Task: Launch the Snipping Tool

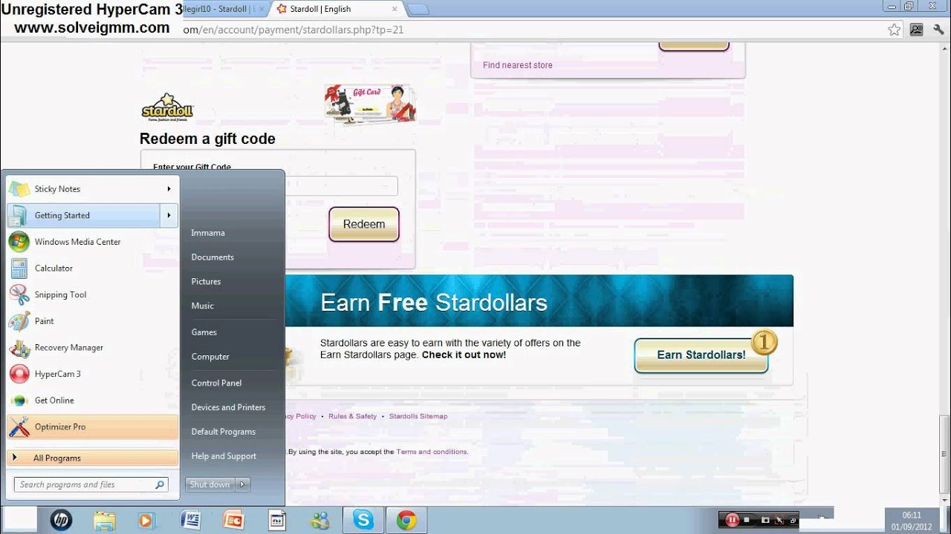Action: 92,294
